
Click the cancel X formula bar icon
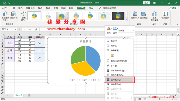24,29
